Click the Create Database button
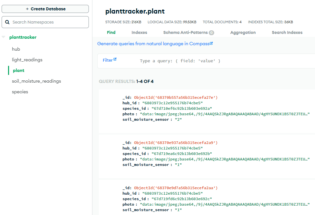315x215 pixels. (45, 9)
